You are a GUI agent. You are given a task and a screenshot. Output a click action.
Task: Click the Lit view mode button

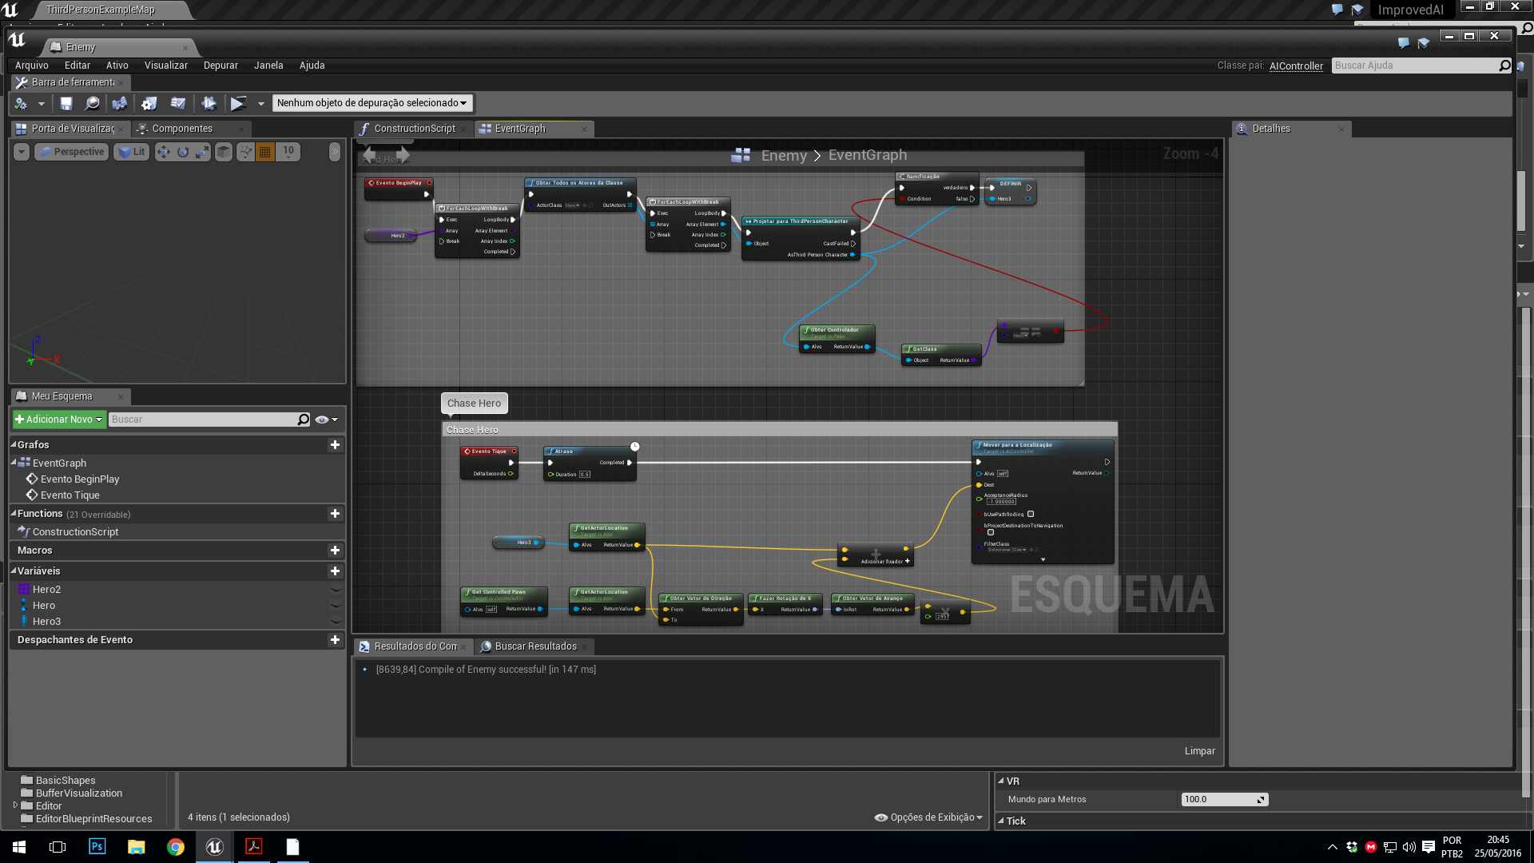132,152
